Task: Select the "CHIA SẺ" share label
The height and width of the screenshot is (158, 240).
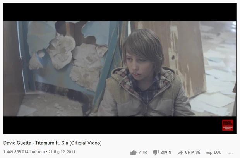Action: pos(192,152)
